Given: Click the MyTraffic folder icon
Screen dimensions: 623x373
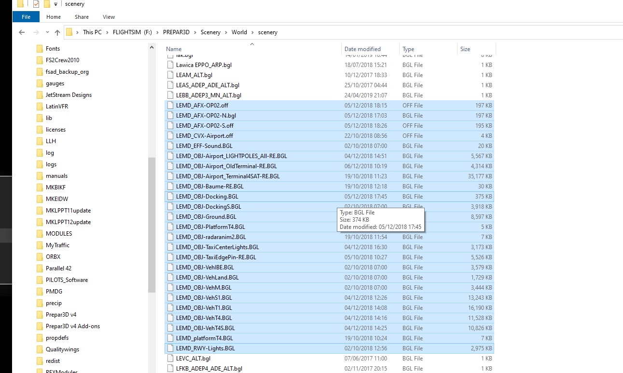Looking at the screenshot, I should tap(40, 245).
